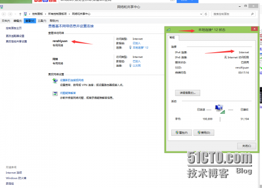Select the received bytes value 51,194
The image size is (262, 188).
pos(245,119)
